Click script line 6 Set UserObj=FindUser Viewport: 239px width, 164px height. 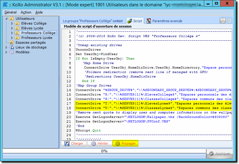pyautogui.click(x=97, y=54)
